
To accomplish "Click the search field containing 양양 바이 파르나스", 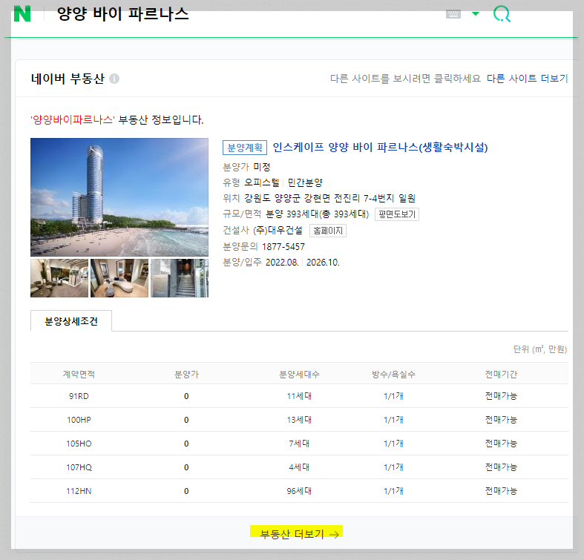I will tap(123, 14).
